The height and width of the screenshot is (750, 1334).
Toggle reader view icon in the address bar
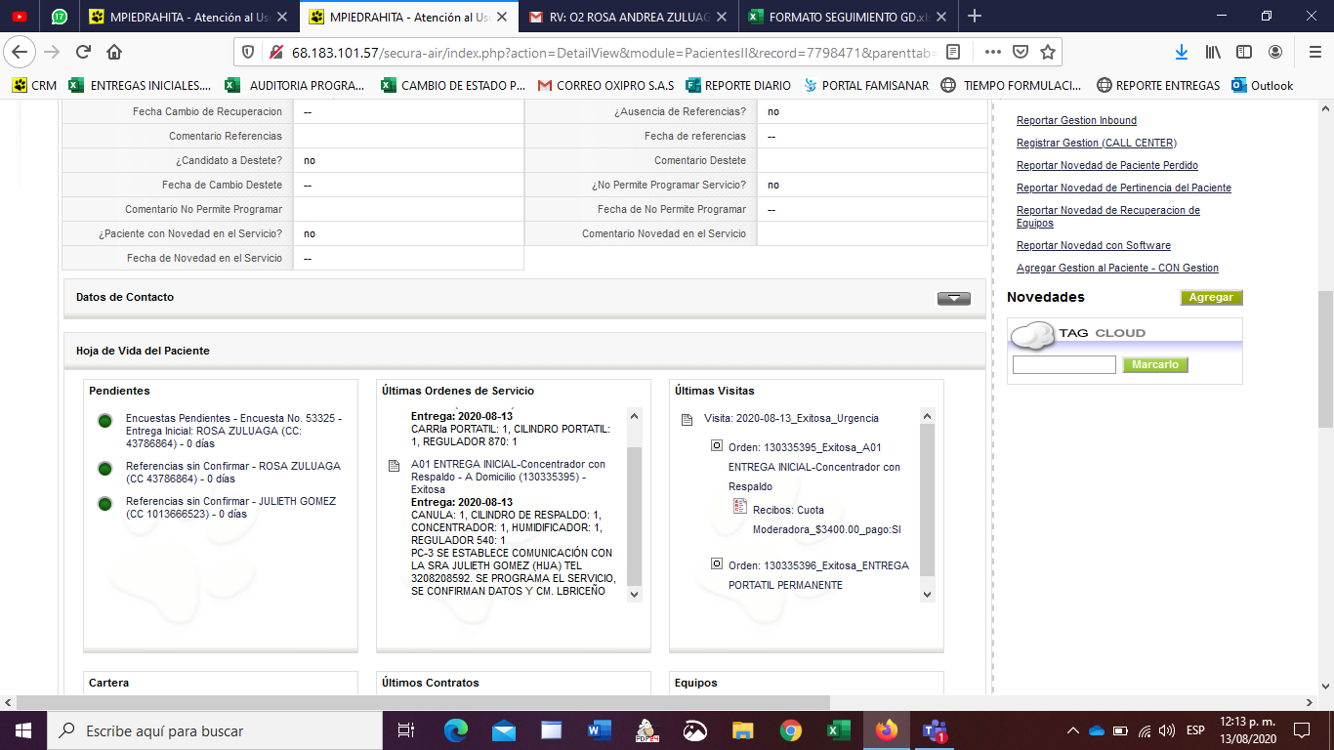[953, 52]
